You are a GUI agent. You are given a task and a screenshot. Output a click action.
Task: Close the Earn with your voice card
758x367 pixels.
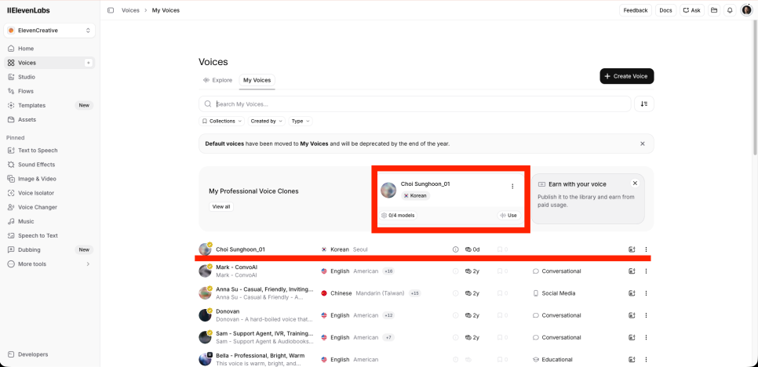tap(636, 183)
